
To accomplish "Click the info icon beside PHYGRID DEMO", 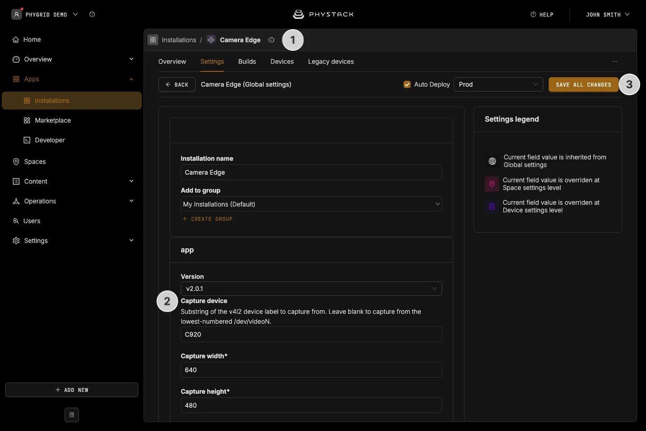I will 92,14.
